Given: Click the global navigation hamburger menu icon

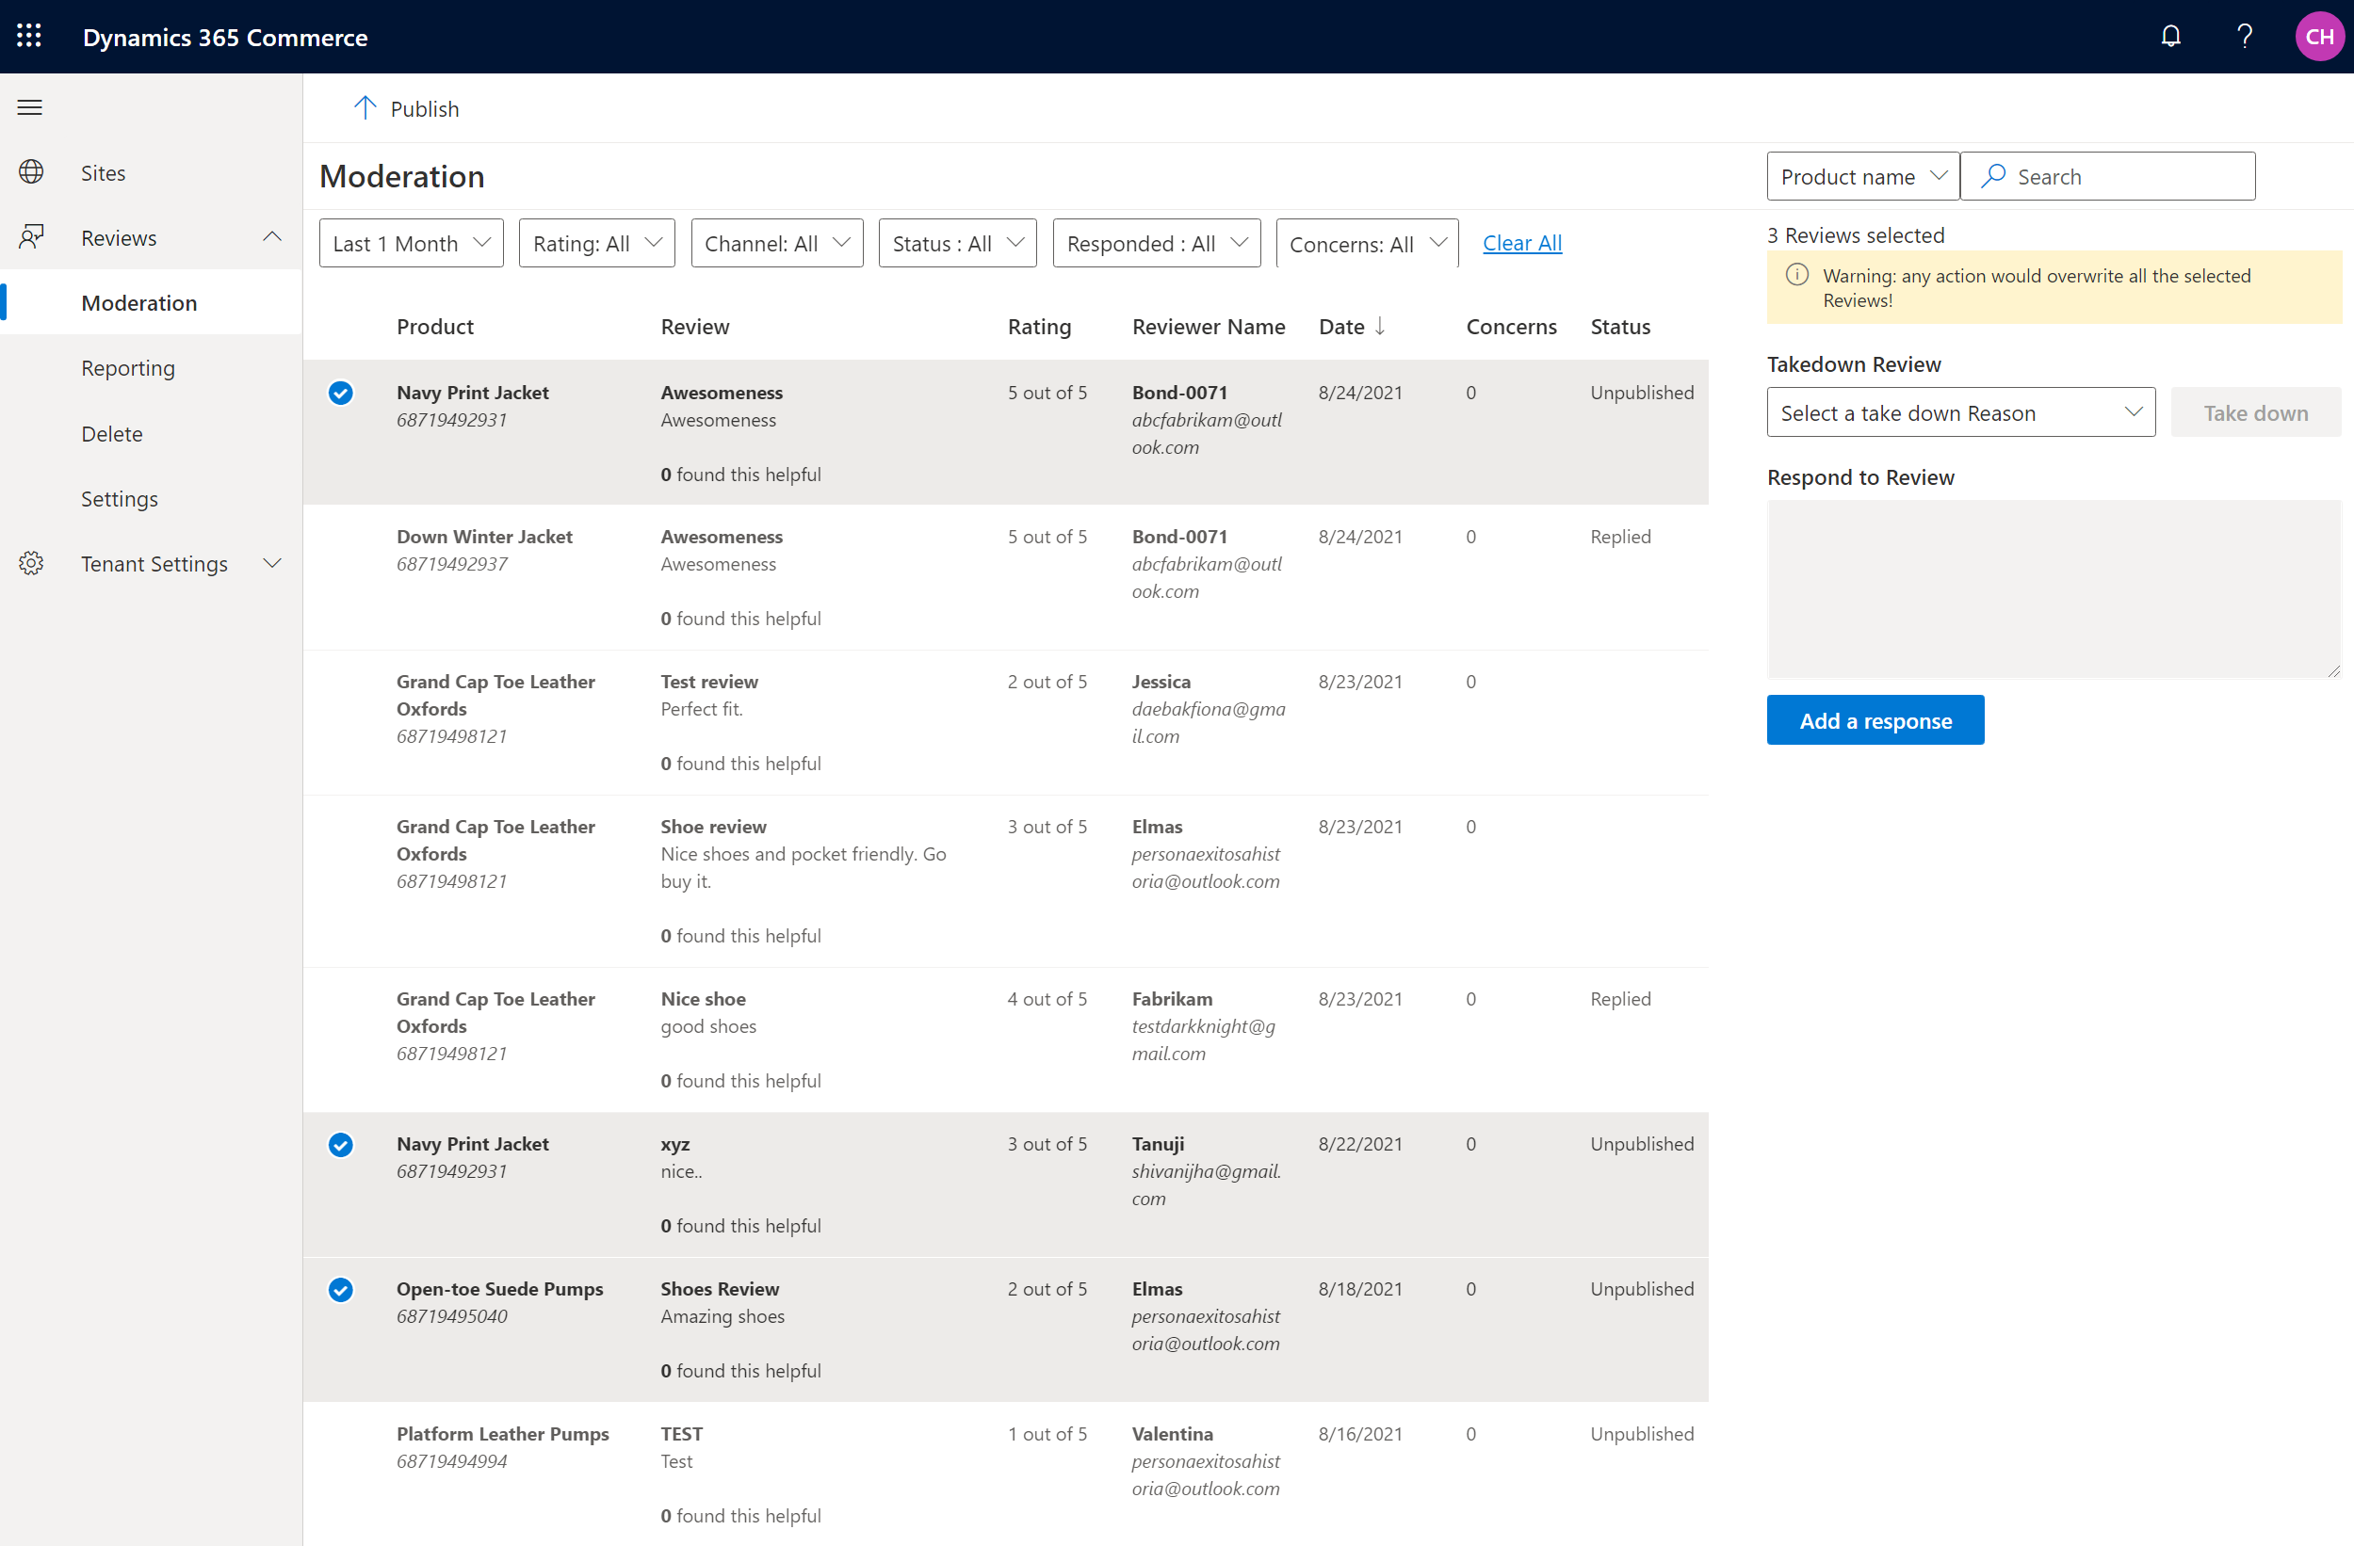Looking at the screenshot, I should click(x=29, y=105).
